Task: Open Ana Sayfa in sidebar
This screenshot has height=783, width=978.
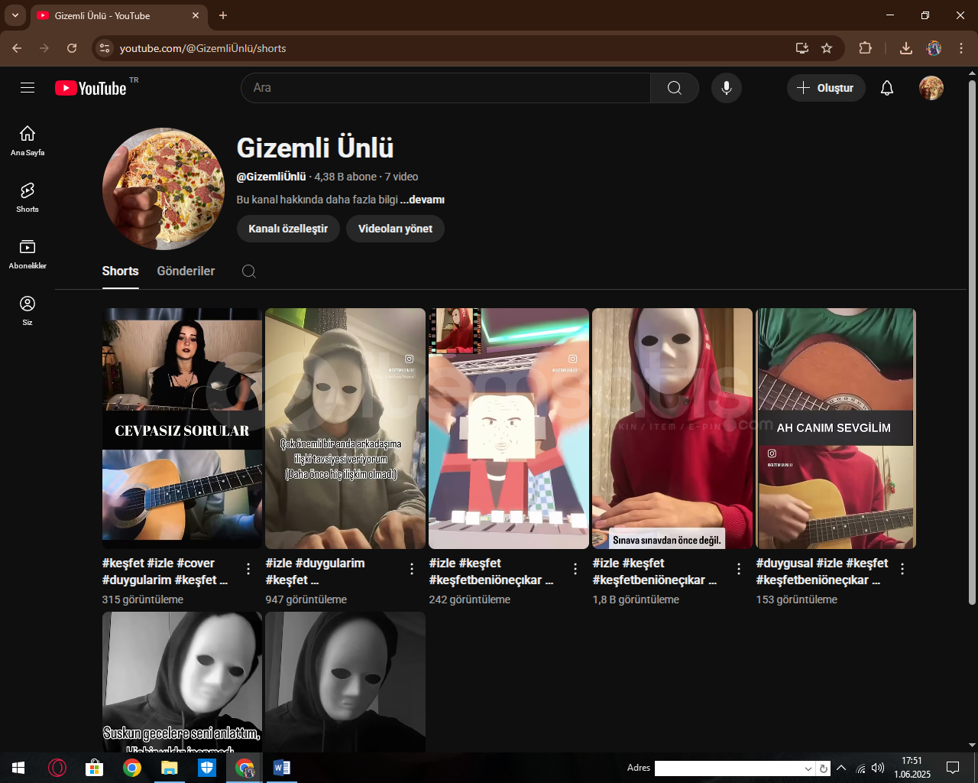Action: pyautogui.click(x=28, y=141)
